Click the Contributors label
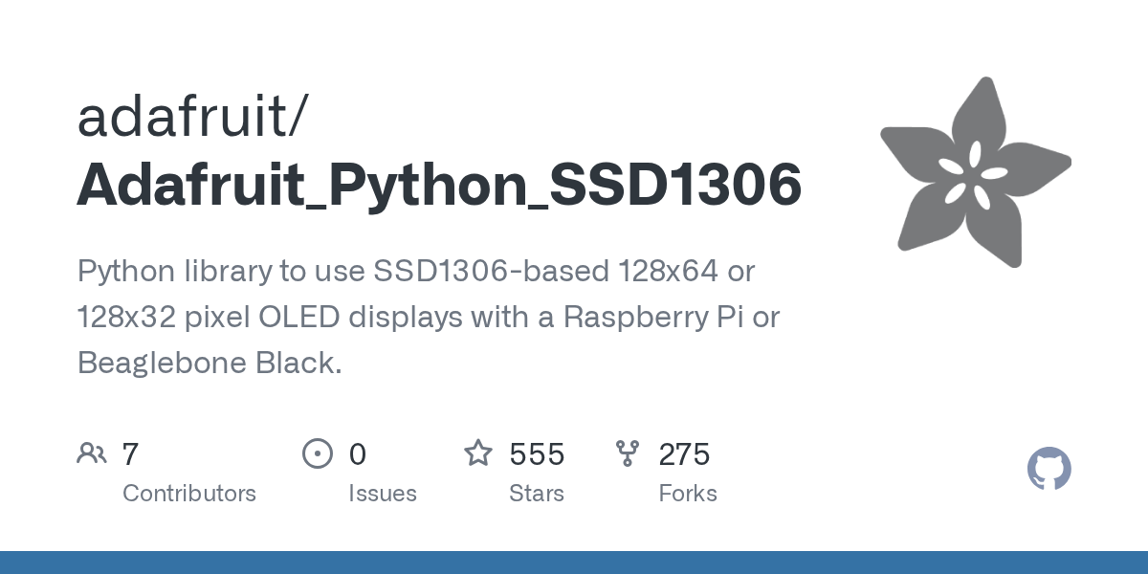1148x574 pixels. [189, 494]
